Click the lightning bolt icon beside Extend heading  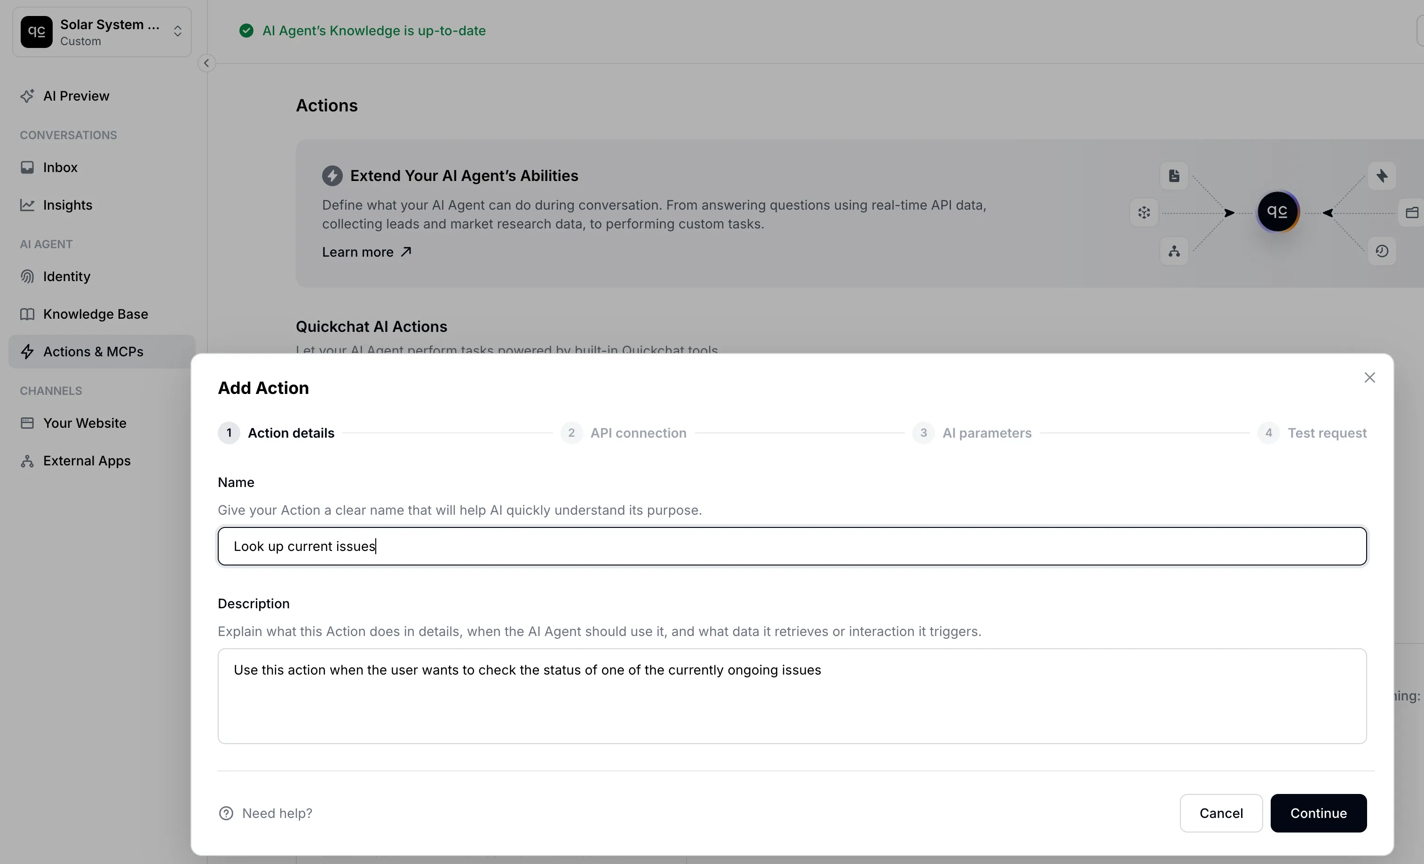coord(332,175)
